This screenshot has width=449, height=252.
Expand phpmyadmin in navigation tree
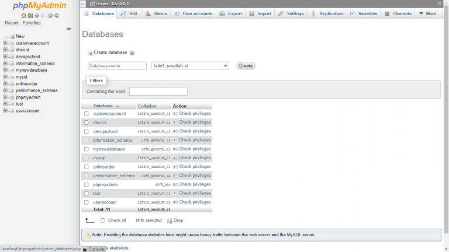click(x=5, y=97)
